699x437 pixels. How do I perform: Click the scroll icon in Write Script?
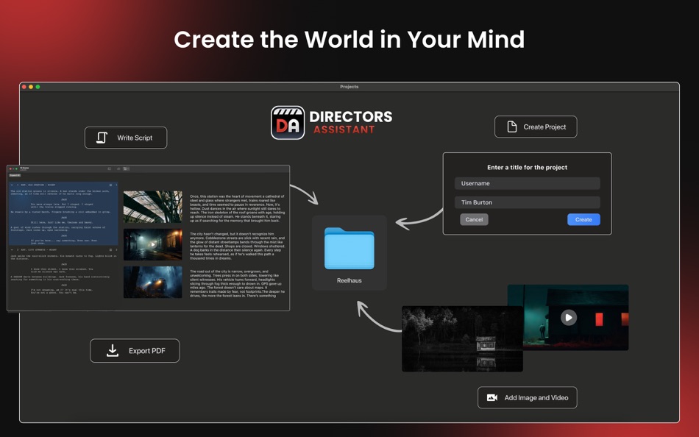pos(102,138)
